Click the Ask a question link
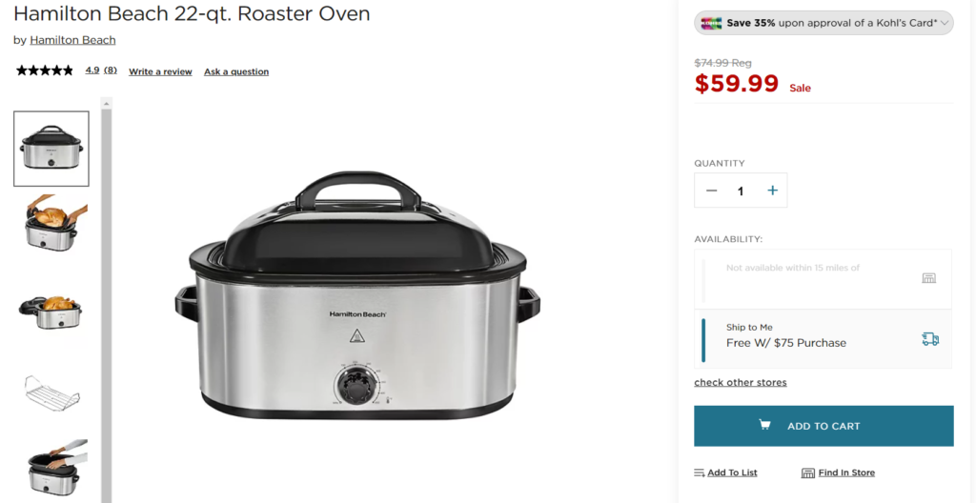Image resolution: width=976 pixels, height=503 pixels. point(236,71)
